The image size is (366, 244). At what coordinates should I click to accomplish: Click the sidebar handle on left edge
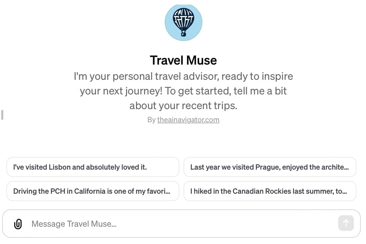tap(2, 115)
